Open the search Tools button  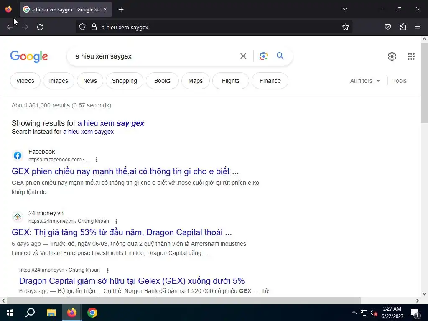point(400,81)
